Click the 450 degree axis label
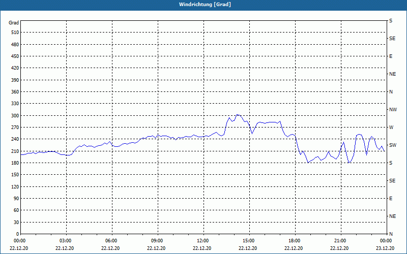The width and height of the screenshot is (407, 254). point(15,56)
